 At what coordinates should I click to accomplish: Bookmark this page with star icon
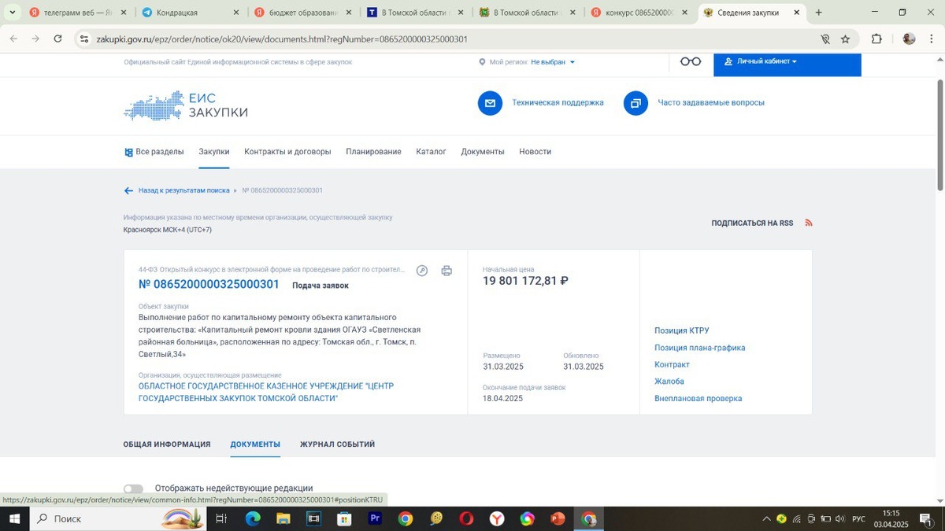(x=845, y=39)
